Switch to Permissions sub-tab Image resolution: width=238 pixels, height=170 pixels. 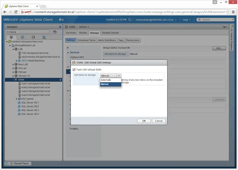coord(132,40)
